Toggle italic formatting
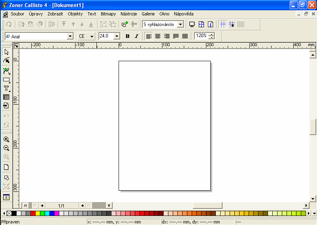317x225 pixels. pyautogui.click(x=136, y=36)
